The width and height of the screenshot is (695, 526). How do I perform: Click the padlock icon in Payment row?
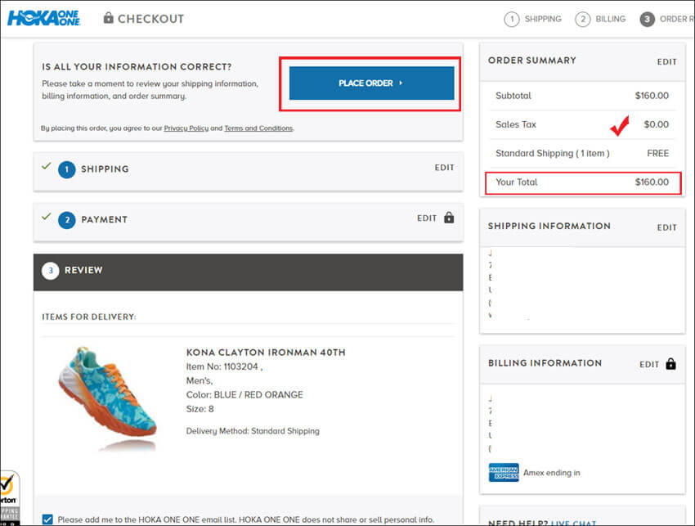click(449, 218)
